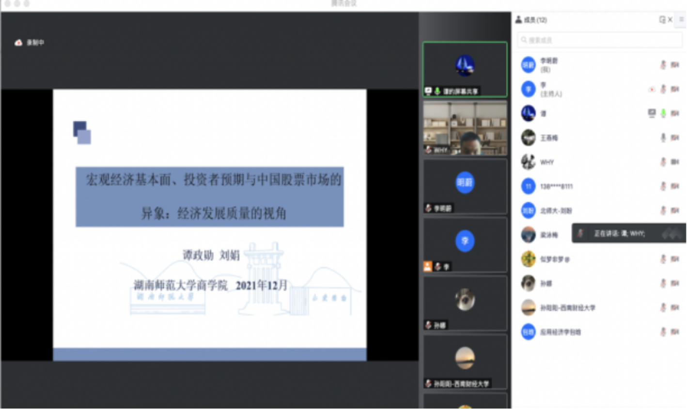Click 王春梅's microphone icon
This screenshot has height=409, width=687.
[x=663, y=138]
